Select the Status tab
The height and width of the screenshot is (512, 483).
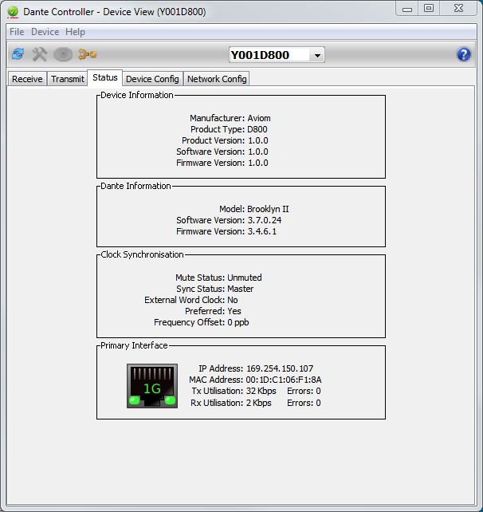point(104,77)
